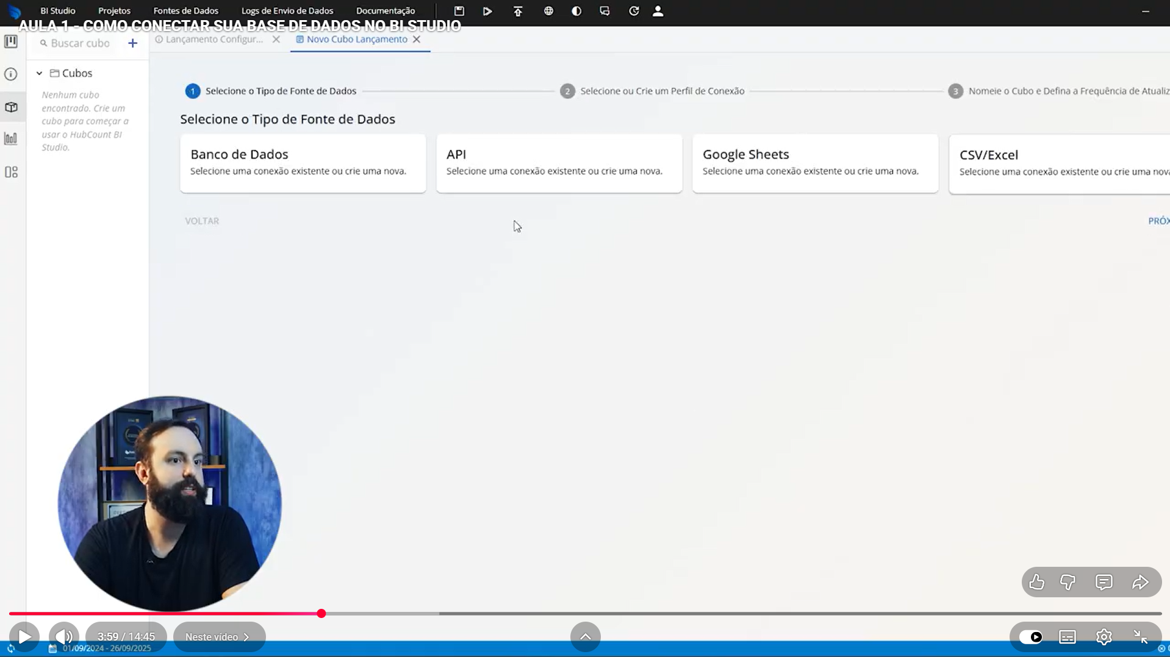
Task: Select the Novo Cubo Lançamento tab
Action: click(352, 39)
